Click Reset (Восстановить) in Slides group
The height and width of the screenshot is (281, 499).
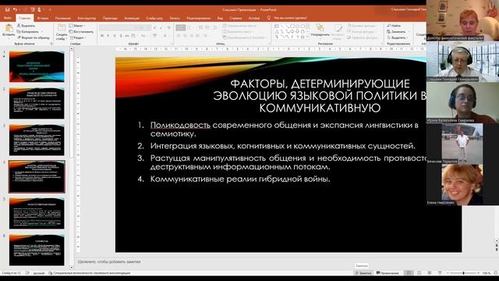pos(81,31)
